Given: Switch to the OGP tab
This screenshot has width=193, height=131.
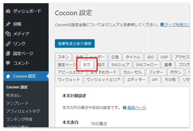Looking at the screenshot, I should pyautogui.click(x=164, y=57).
